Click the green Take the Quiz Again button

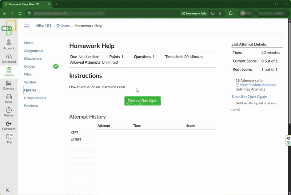coord(143,101)
